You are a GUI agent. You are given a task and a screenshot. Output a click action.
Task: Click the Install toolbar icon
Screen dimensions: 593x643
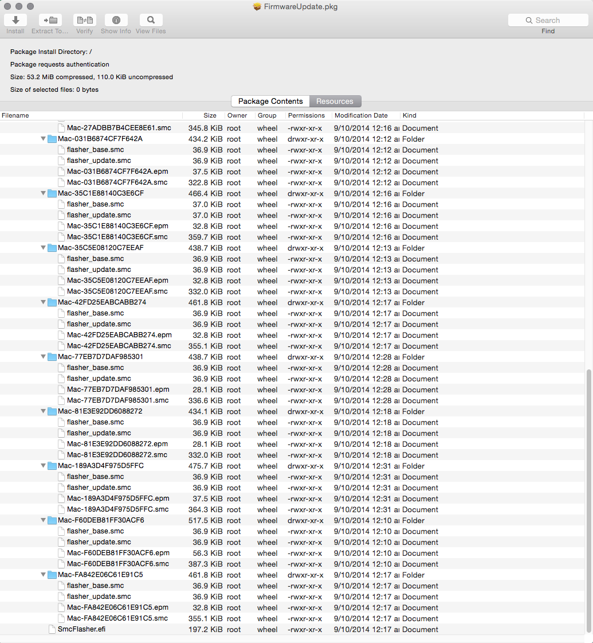tap(15, 20)
